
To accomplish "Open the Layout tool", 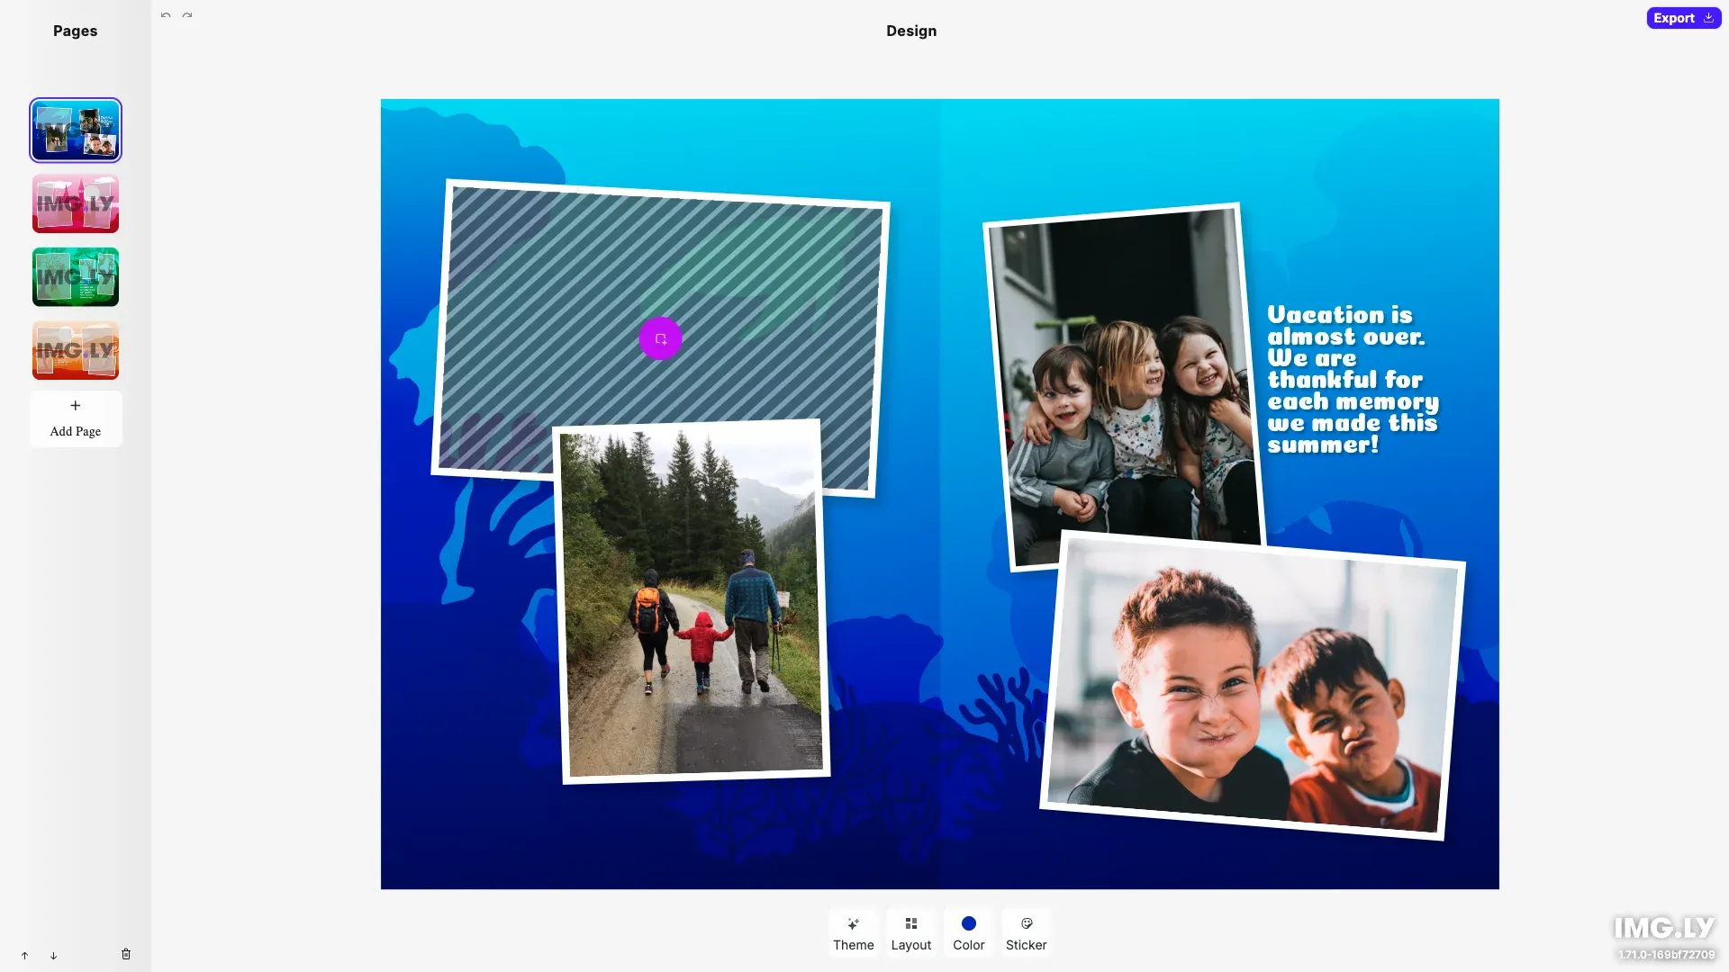I will 910,932.
